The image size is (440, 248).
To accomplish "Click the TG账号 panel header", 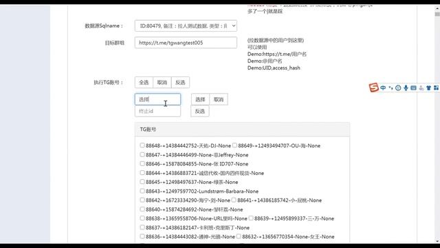I will 242,130.
